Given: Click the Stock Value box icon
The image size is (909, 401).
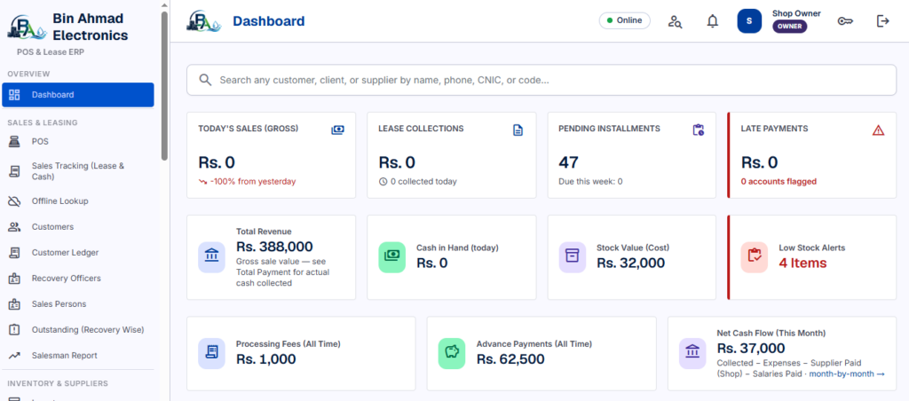Looking at the screenshot, I should pos(573,257).
